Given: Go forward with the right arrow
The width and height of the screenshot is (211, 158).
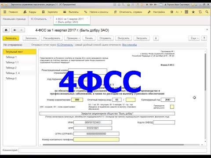Looking at the screenshot, I should coord(22,30).
